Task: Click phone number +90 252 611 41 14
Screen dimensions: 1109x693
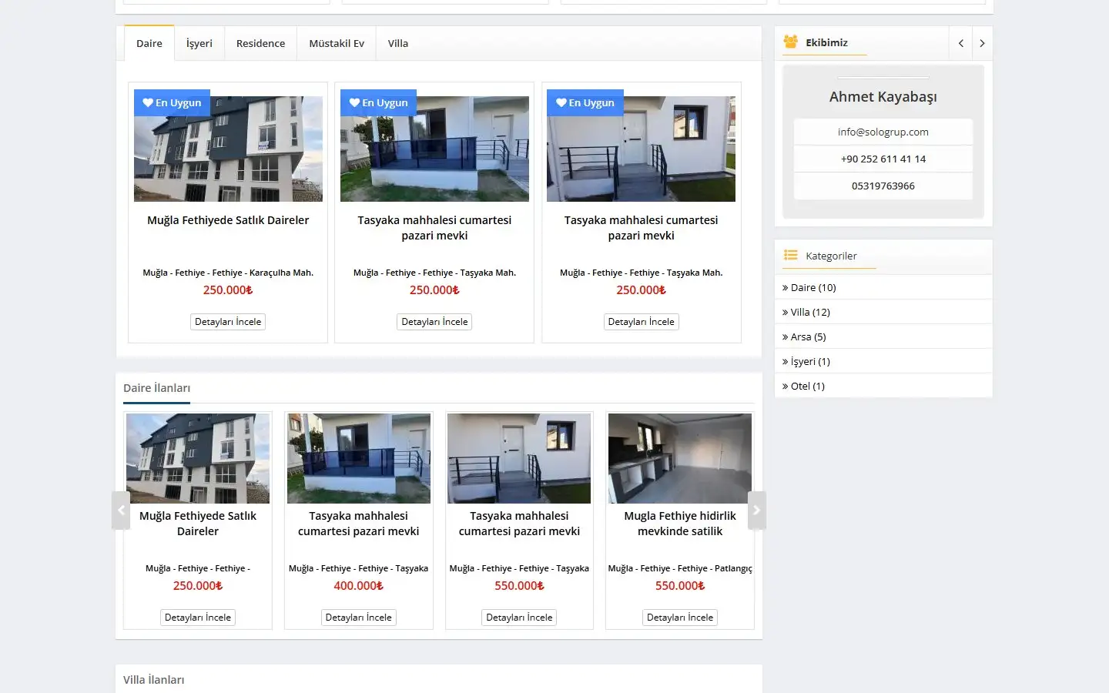Action: pos(883,159)
